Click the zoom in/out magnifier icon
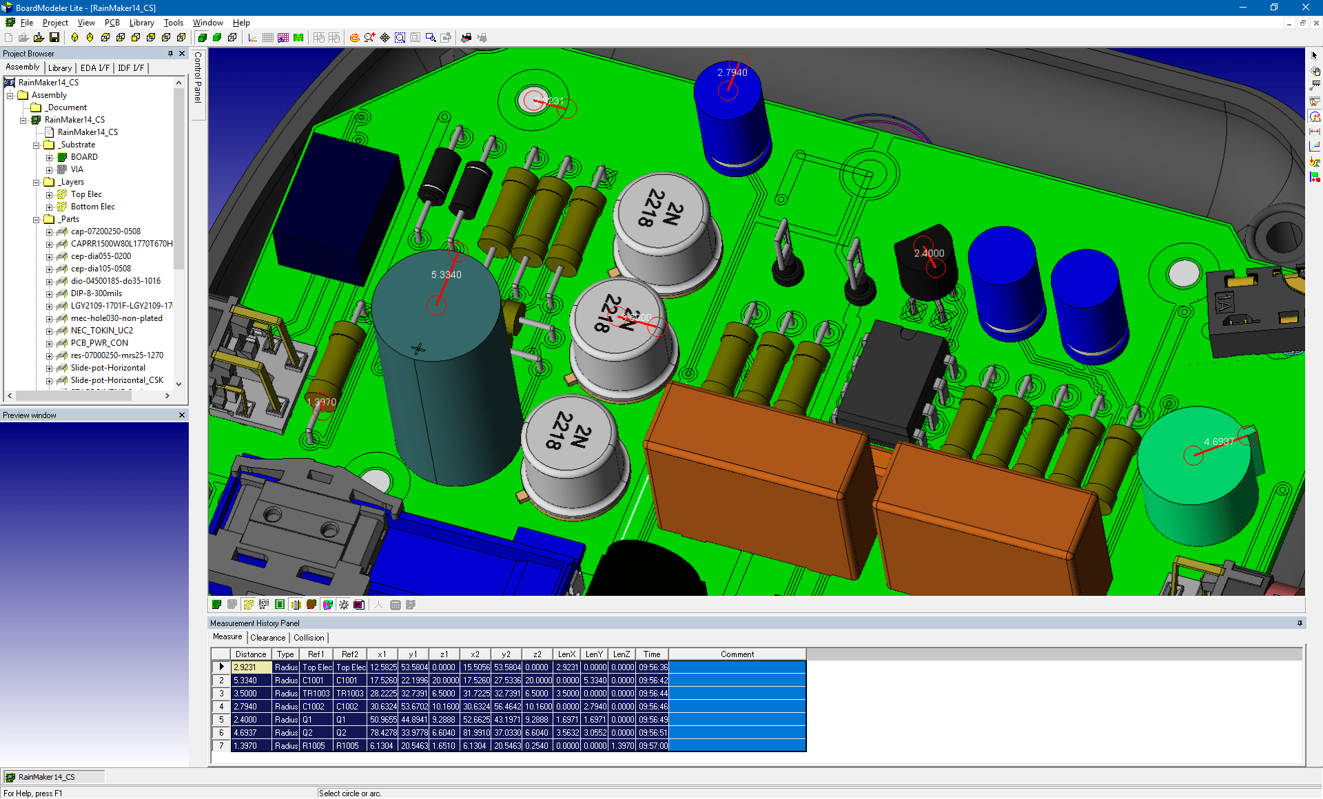Viewport: 1323px width, 799px height. tap(369, 37)
